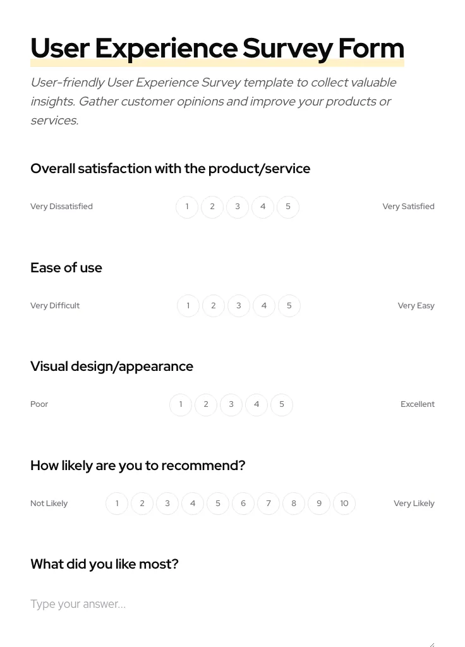Rate visual design as 4

click(257, 404)
